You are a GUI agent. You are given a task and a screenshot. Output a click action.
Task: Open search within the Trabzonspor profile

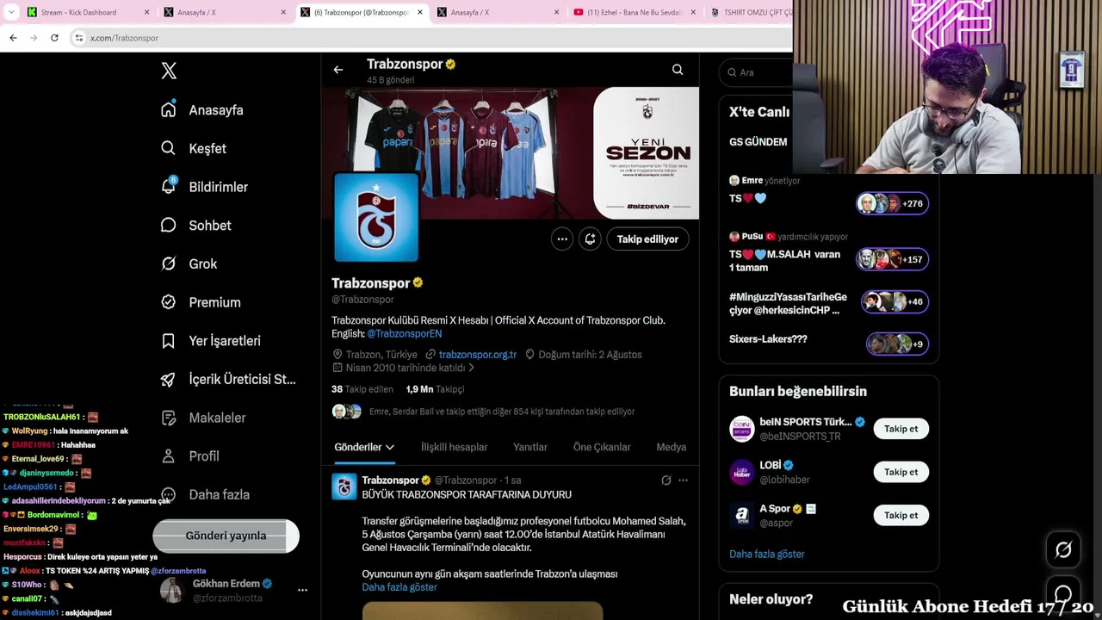pyautogui.click(x=678, y=70)
